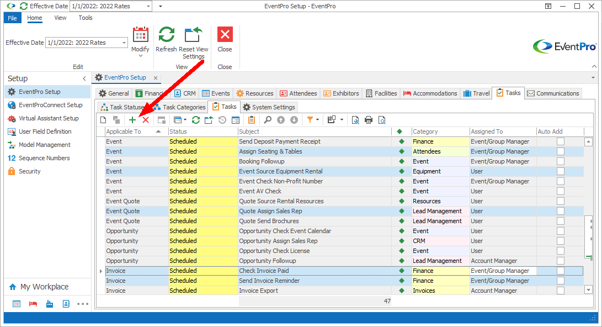Open User Field Definition in sidebar
This screenshot has height=327, width=602.
(47, 131)
